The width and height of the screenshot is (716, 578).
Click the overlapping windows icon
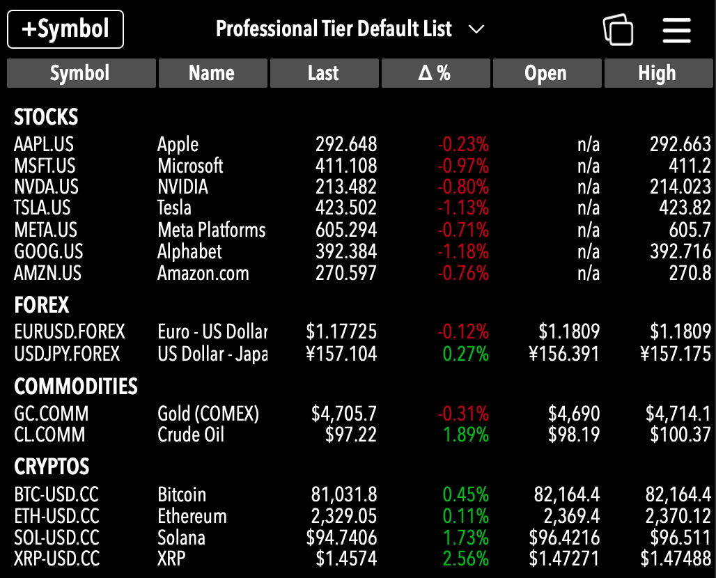click(x=618, y=30)
